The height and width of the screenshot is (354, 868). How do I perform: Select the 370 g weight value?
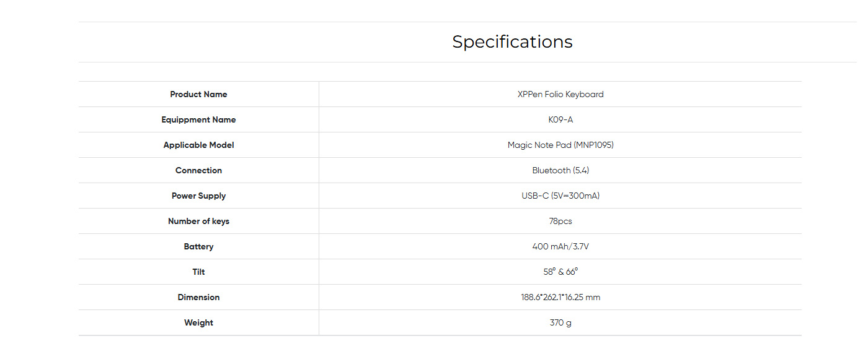(x=560, y=323)
